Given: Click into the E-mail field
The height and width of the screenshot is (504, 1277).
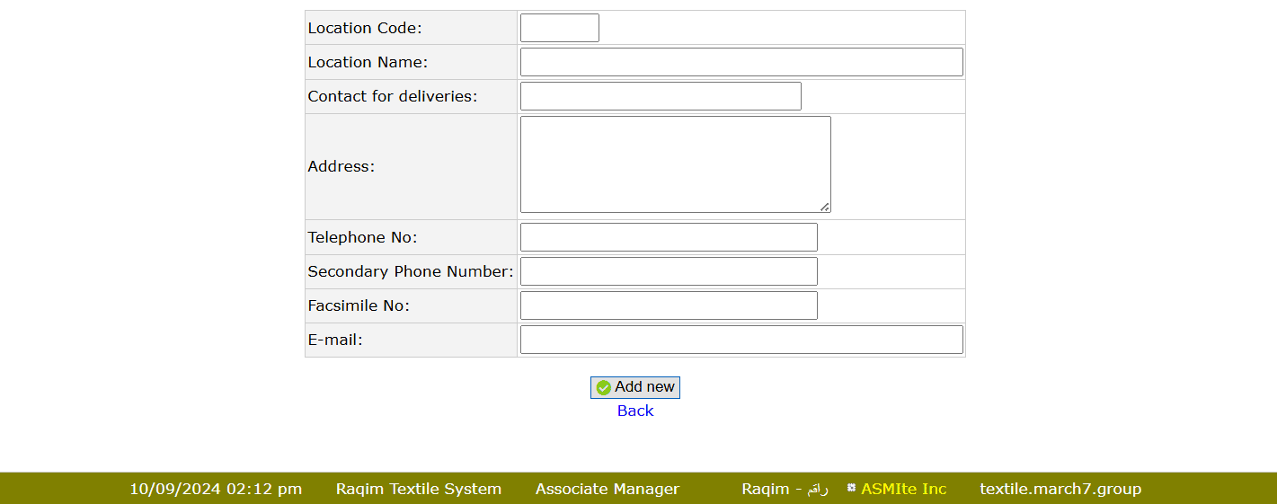Looking at the screenshot, I should [741, 340].
